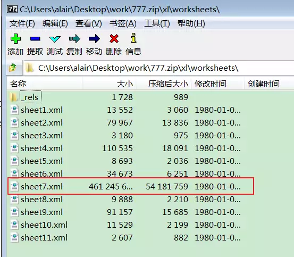This screenshot has height=257, width=294.
Task: Click compressed size 989 of _rels
Action: coord(181,97)
